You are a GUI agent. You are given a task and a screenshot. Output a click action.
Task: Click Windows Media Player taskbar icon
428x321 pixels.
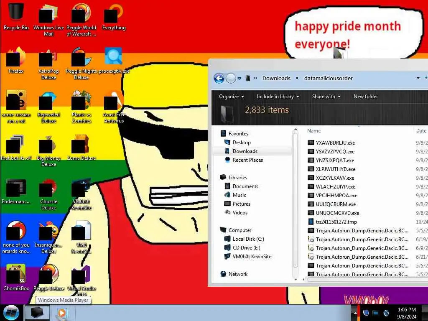pos(62,313)
